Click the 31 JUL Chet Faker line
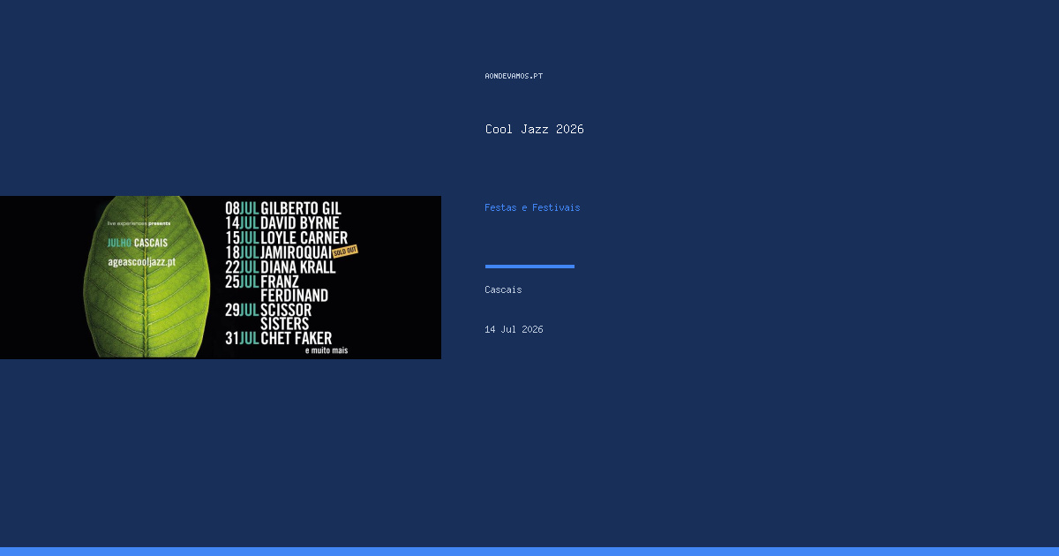The width and height of the screenshot is (1059, 556). [279, 338]
